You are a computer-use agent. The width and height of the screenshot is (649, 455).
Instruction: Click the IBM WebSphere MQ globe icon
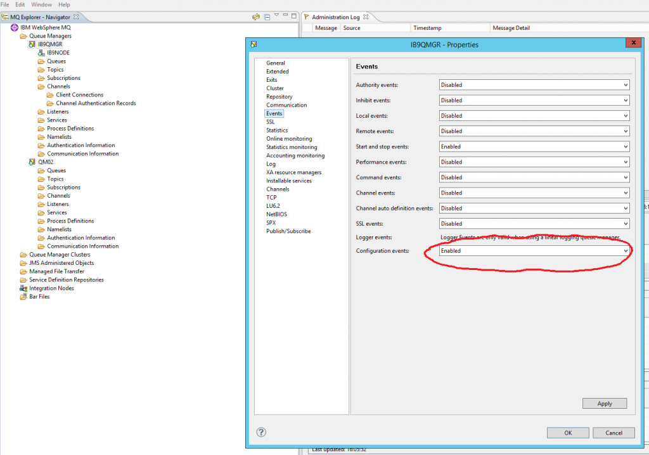click(x=15, y=27)
